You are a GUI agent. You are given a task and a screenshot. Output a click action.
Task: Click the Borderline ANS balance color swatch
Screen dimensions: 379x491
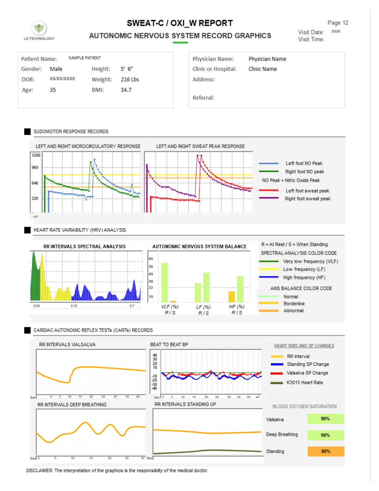click(268, 303)
